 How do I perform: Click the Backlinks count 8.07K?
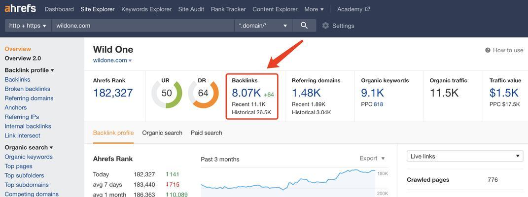[x=246, y=93]
